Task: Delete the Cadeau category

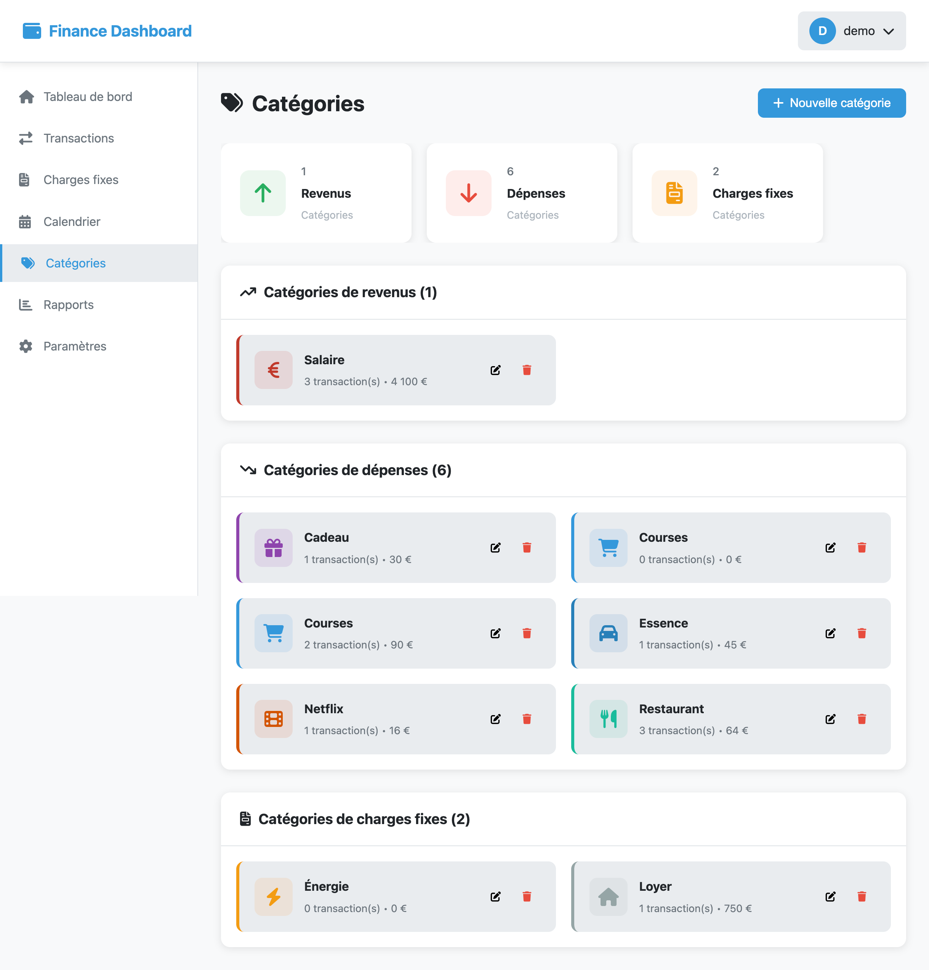Action: click(x=527, y=547)
